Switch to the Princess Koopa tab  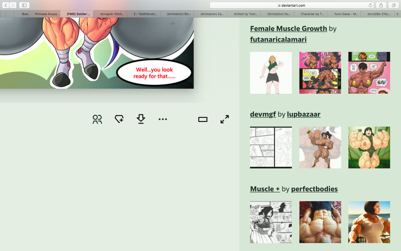(x=44, y=14)
